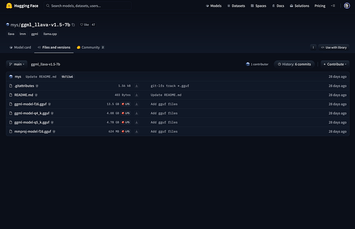The width and height of the screenshot is (355, 229).
Task: Click the ggml_llava-v1.5-7b breadcrumb path
Action: tap(45, 64)
